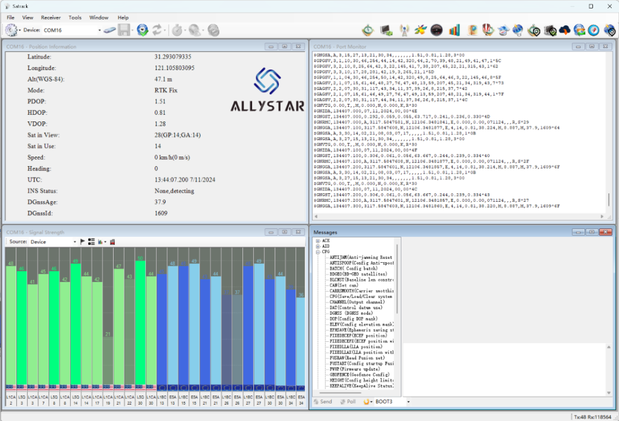Screen dimensions: 619x421
Task: Click the Send button in Messages
Action: pos(322,402)
